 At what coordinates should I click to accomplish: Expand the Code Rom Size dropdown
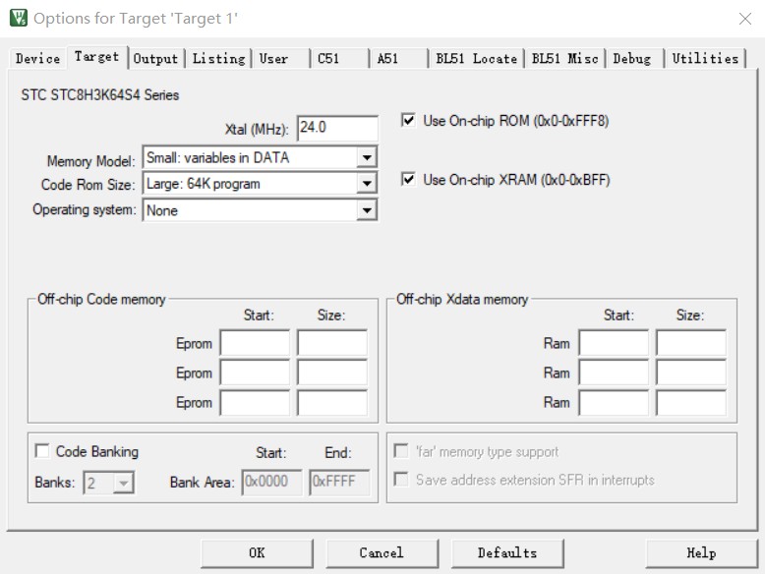pyautogui.click(x=366, y=184)
